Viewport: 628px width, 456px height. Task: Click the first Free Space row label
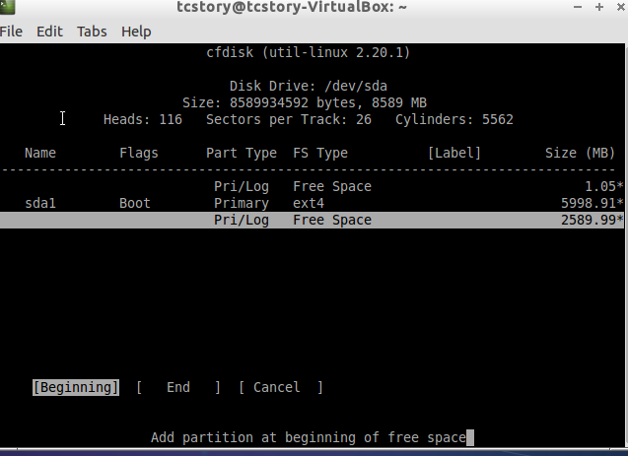click(x=332, y=186)
